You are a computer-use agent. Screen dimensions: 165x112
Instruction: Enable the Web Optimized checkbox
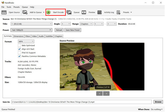point(19,45)
